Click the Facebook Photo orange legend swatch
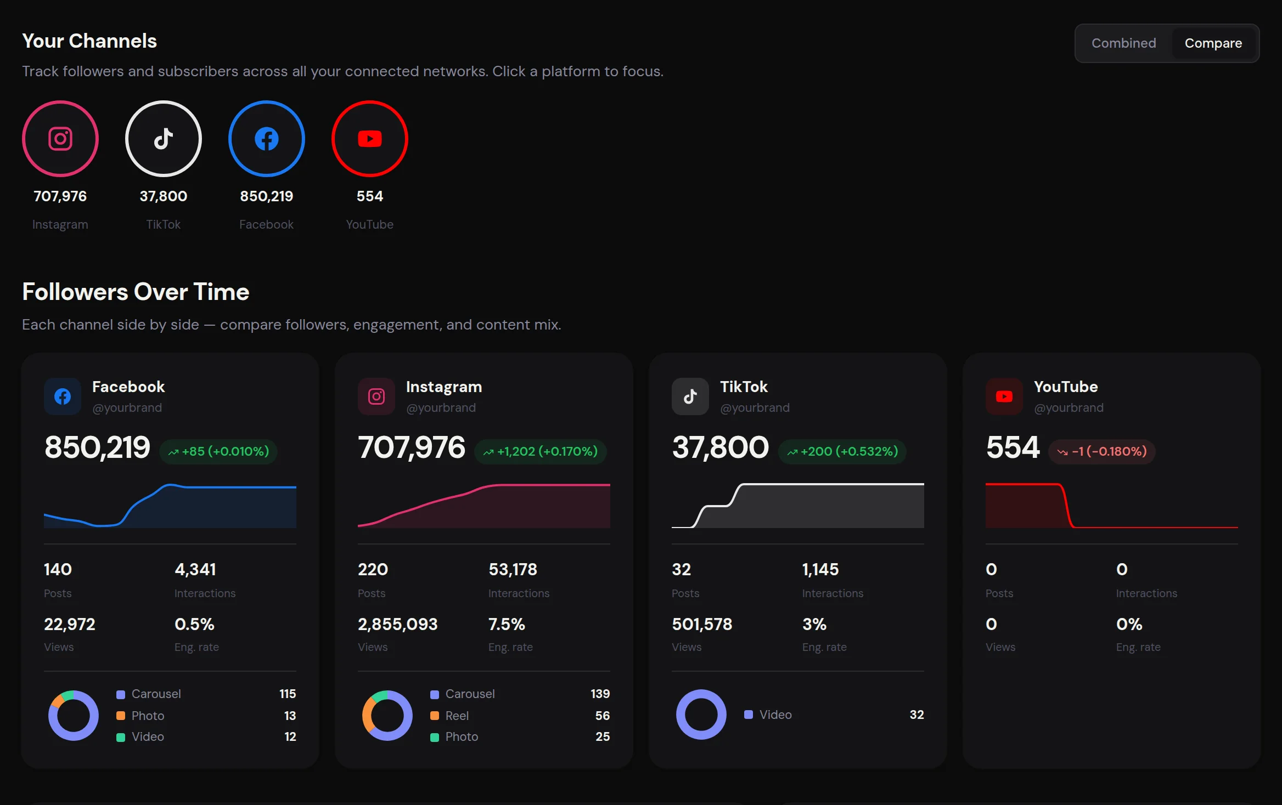The width and height of the screenshot is (1282, 805). click(x=121, y=716)
